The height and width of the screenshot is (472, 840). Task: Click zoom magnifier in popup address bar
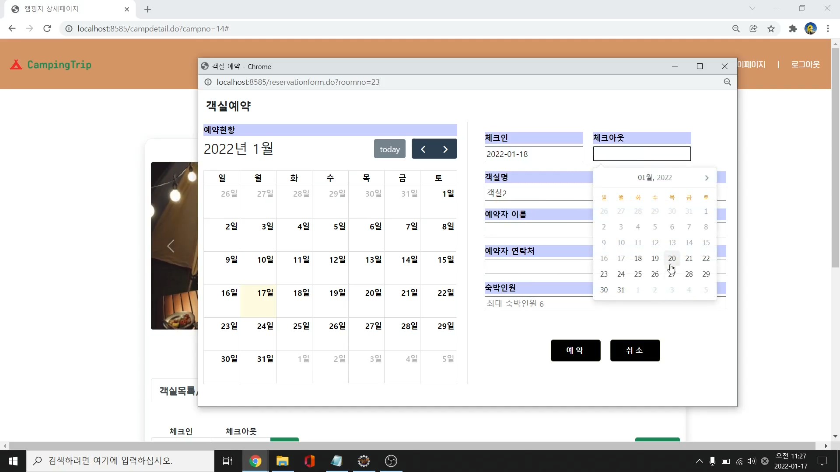click(727, 82)
